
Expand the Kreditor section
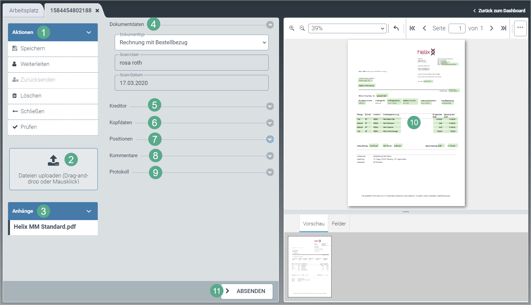[x=270, y=106]
